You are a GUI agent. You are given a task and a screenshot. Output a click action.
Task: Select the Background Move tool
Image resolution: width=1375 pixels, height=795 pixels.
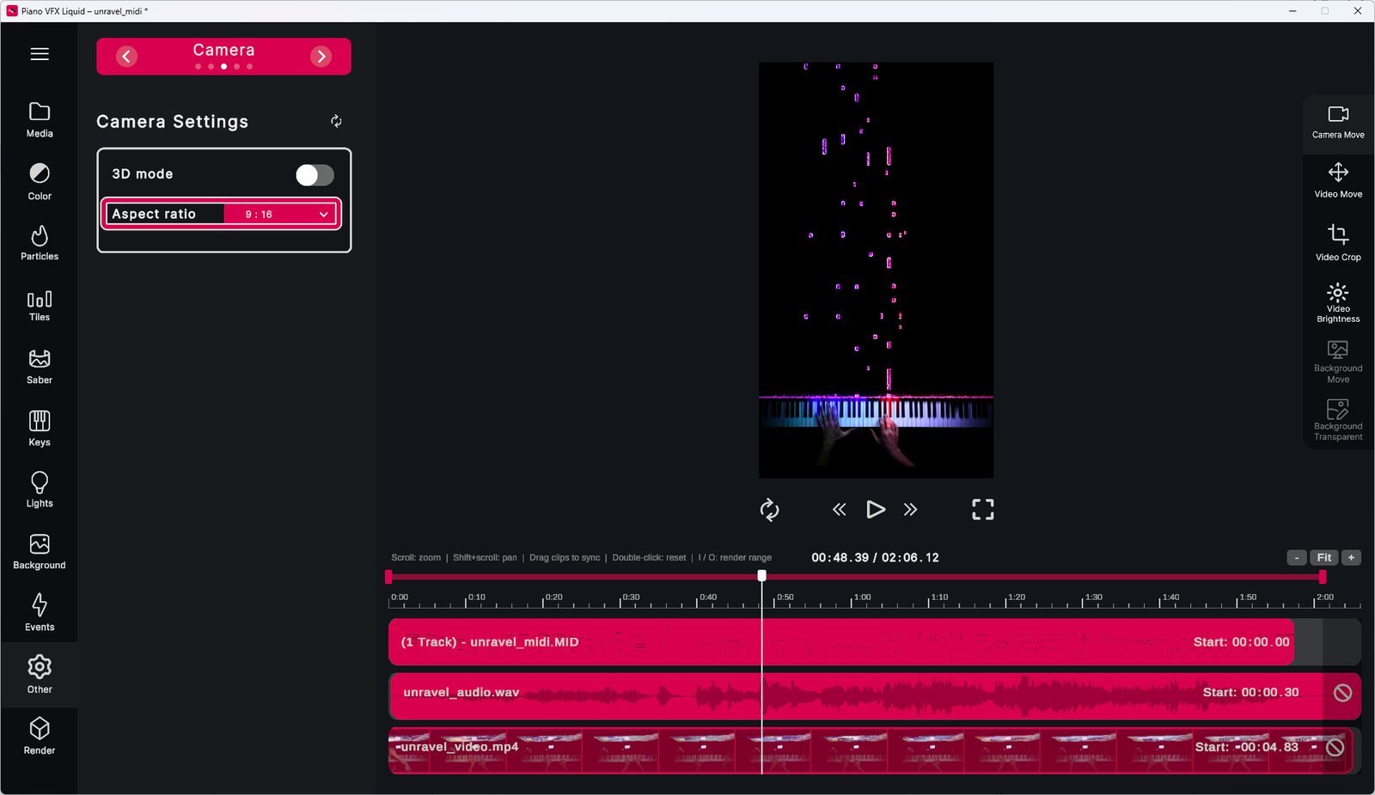coord(1338,361)
